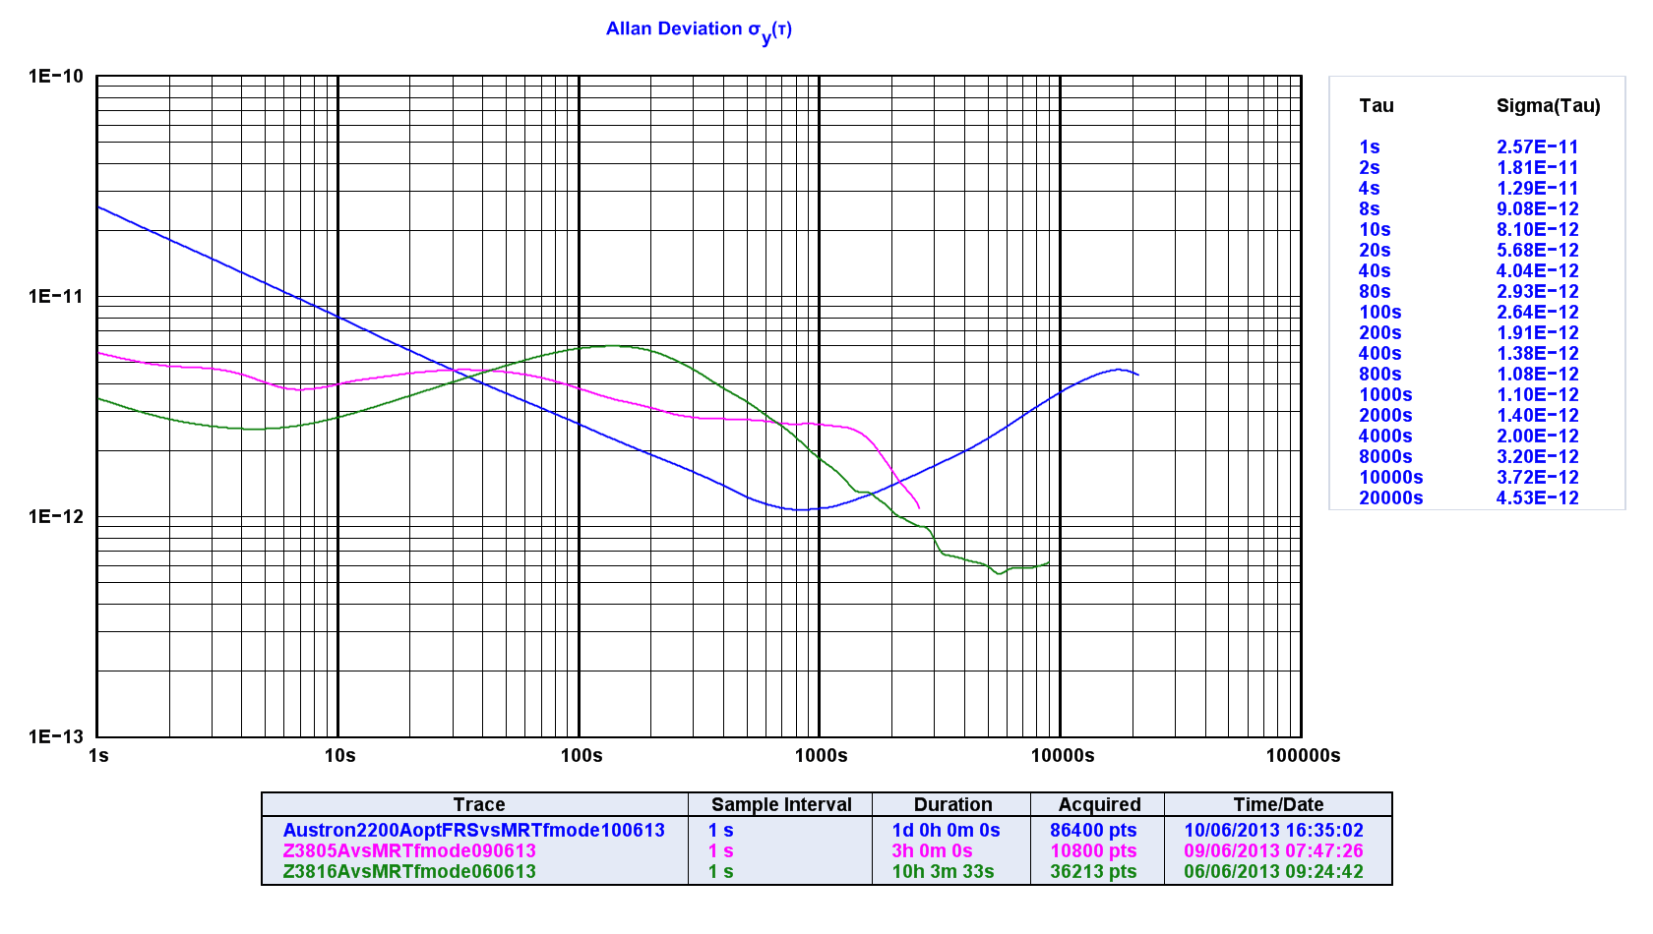Select the Z3805AvsMRTfmode090613 trace row
The image size is (1653, 934).
pyautogui.click(x=409, y=850)
